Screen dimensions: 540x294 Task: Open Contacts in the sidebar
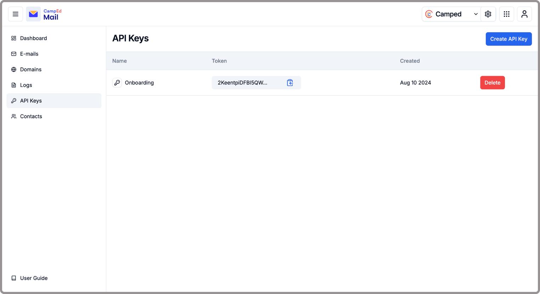(54, 116)
